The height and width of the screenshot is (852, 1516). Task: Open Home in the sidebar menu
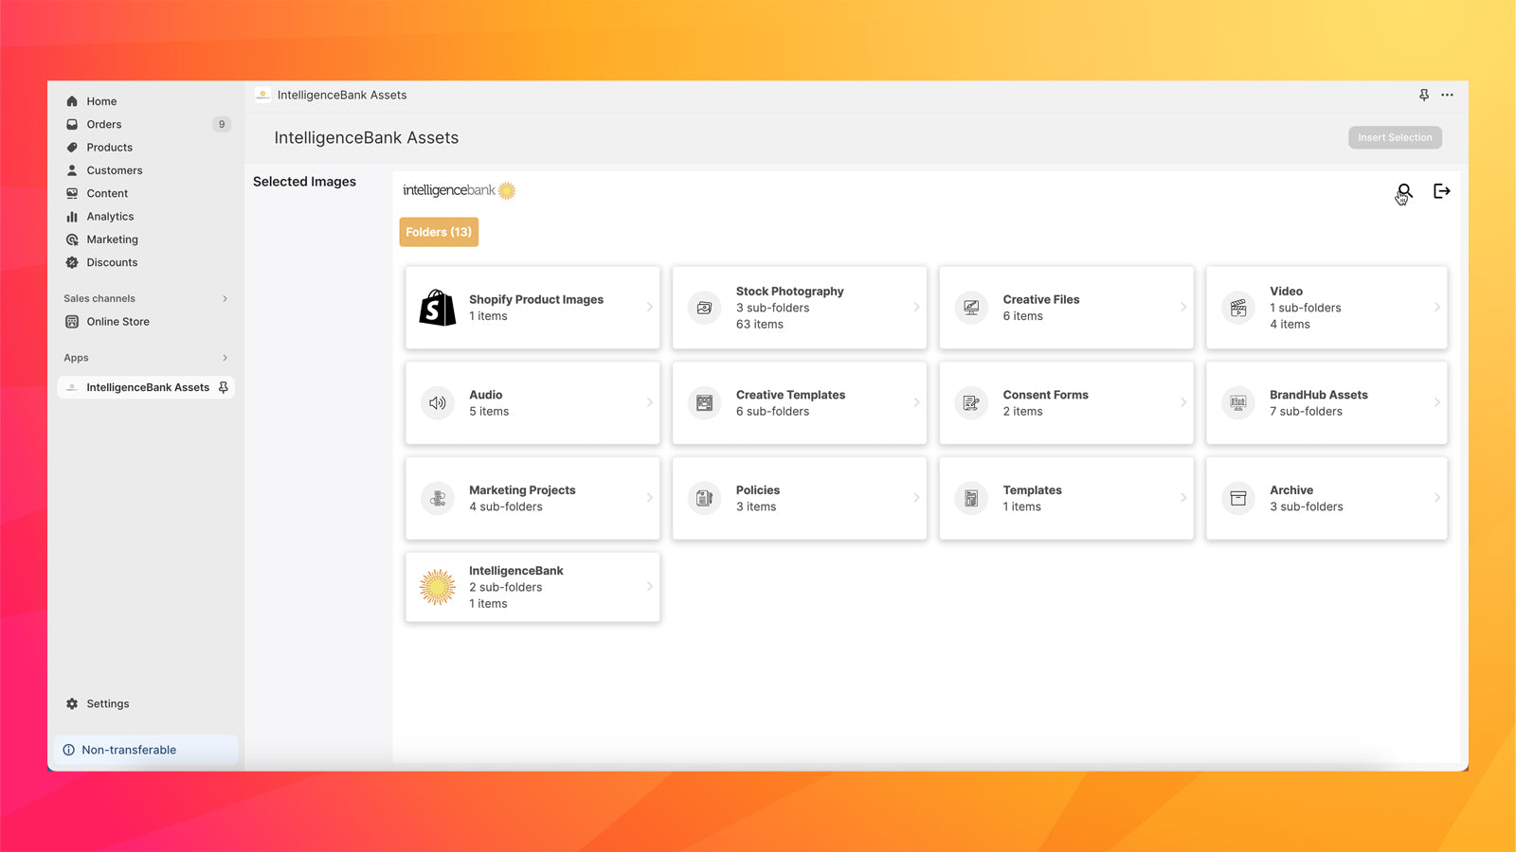click(x=101, y=101)
